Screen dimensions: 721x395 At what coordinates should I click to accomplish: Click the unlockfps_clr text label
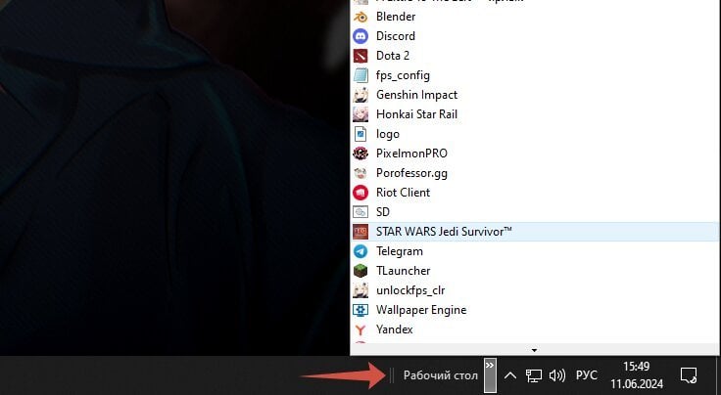coord(410,290)
